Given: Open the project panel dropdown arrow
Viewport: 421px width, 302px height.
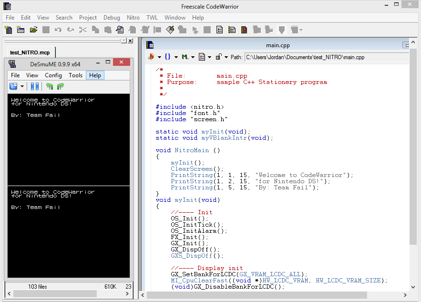Looking at the screenshot, I should 124,41.
